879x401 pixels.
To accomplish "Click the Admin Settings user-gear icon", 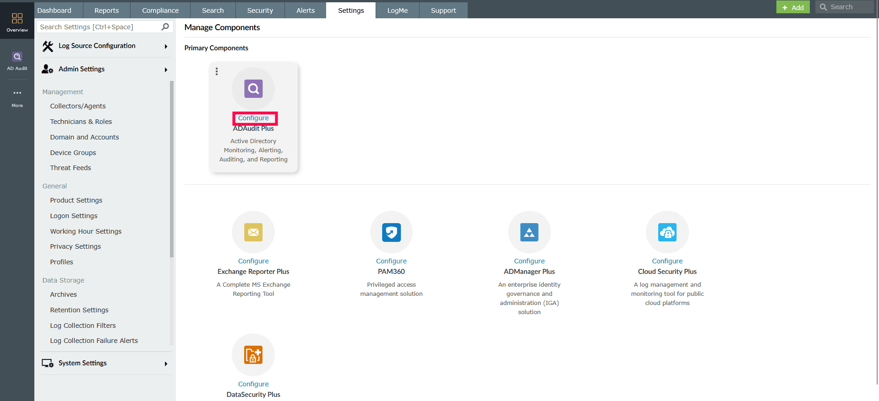I will tap(48, 69).
